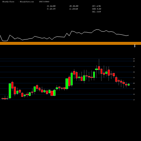Image resolution: width=141 pixels, height=141 pixels.
Task: Click the price axis label 48
Action: point(134,59)
